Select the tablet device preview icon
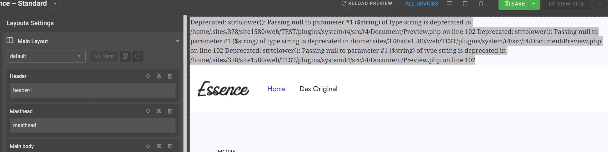The width and height of the screenshot is (608, 152). click(465, 4)
